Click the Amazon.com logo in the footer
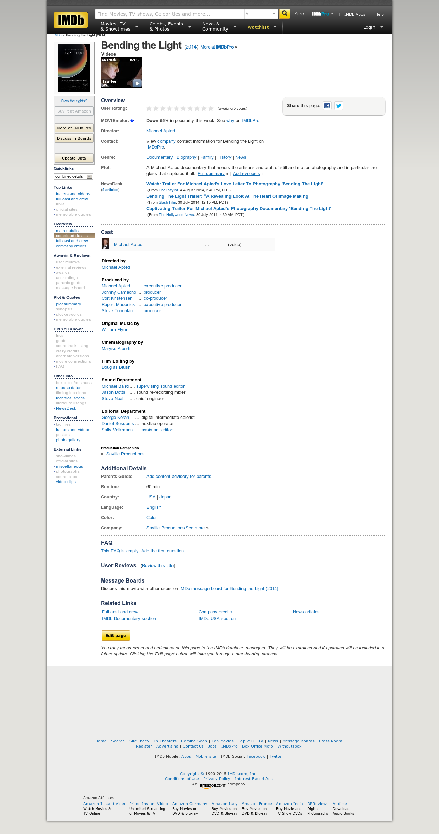The height and width of the screenshot is (834, 439). click(212, 785)
